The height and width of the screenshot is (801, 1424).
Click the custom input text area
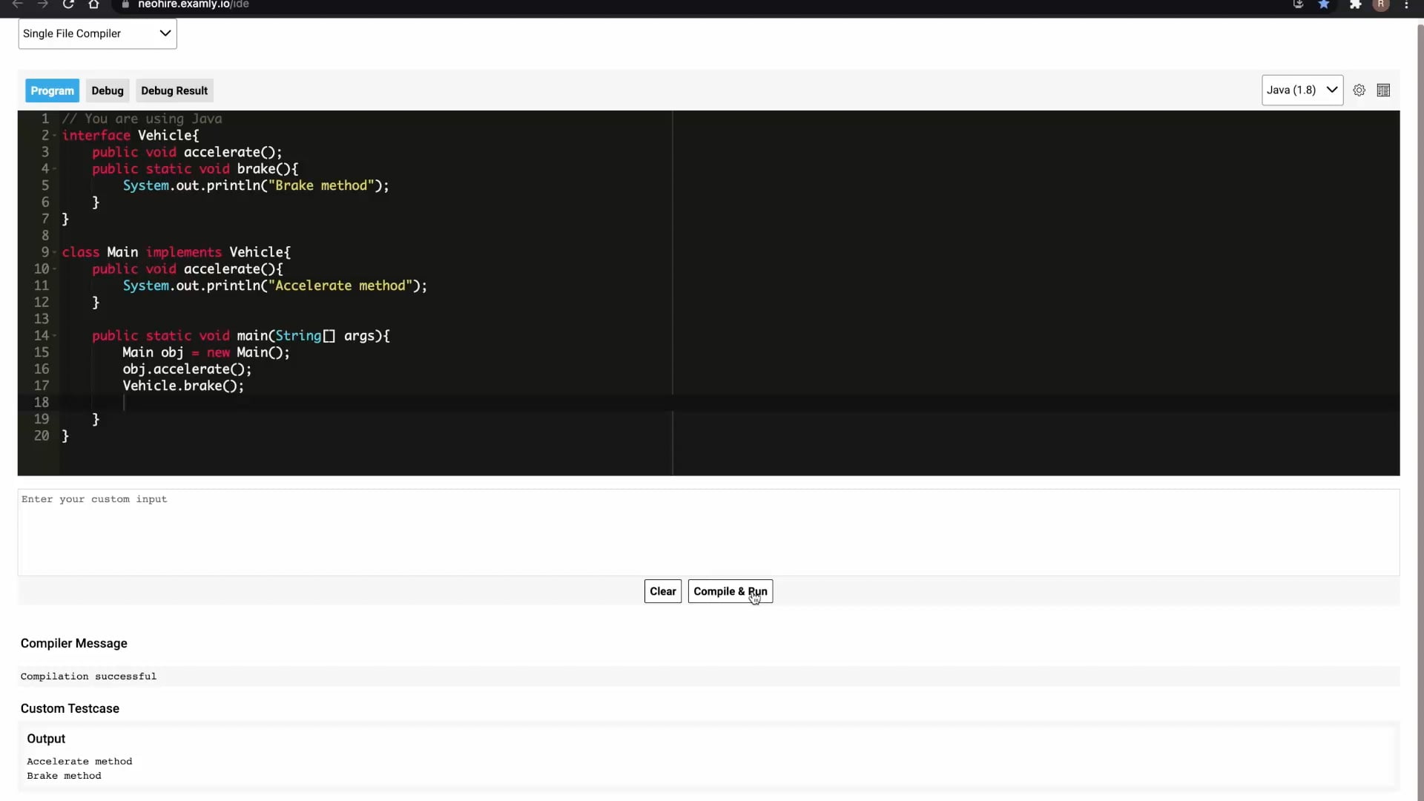(x=708, y=532)
